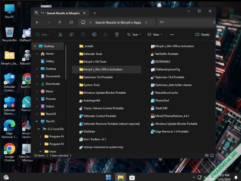The image size is (241, 181).
Task: Switch to large thumbnails view icon in status bar
Action: 212,155
